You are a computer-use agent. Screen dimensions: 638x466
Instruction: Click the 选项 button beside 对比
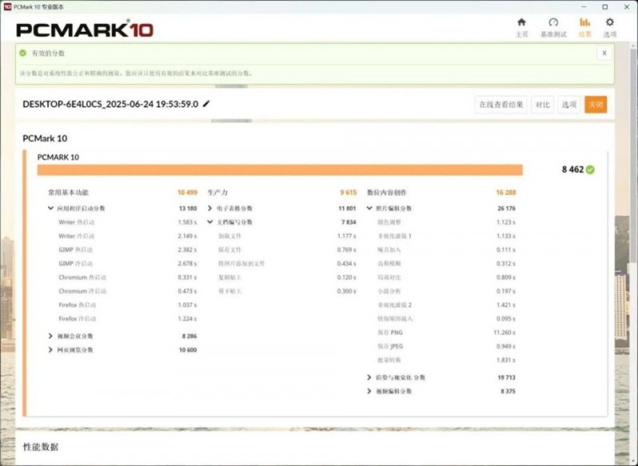pos(569,105)
